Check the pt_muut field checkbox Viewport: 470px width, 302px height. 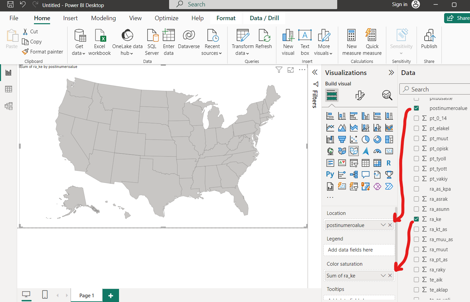pos(416,138)
